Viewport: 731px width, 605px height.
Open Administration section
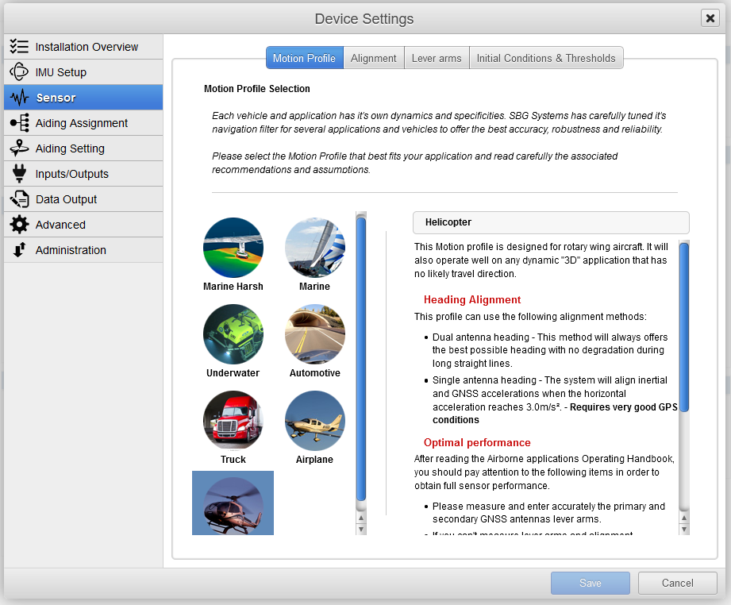pyautogui.click(x=83, y=250)
